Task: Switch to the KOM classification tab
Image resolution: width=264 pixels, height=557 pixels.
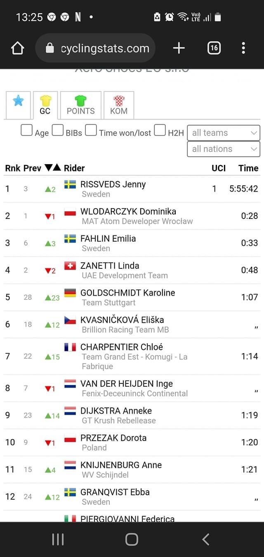Action: tap(119, 105)
